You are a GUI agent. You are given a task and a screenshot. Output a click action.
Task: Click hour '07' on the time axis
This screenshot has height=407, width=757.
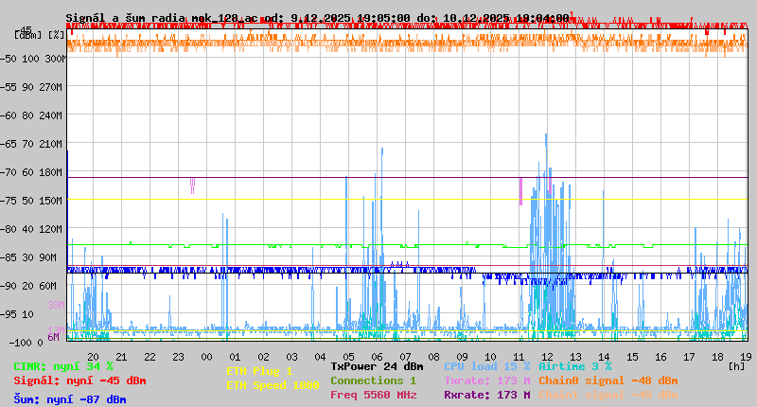(x=406, y=357)
